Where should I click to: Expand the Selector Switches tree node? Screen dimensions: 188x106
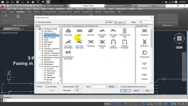click(x=40, y=33)
